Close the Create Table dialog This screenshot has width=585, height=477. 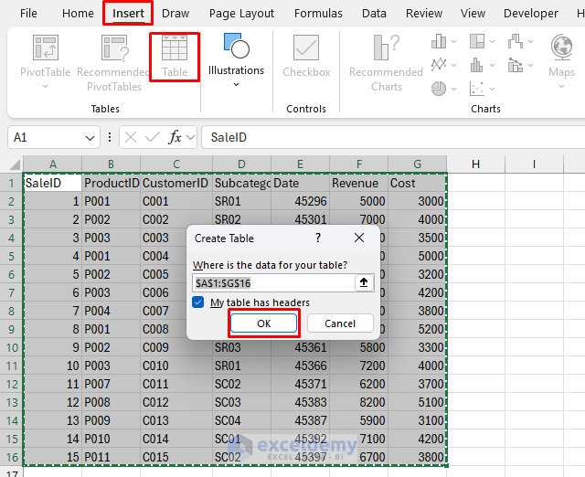(x=359, y=238)
